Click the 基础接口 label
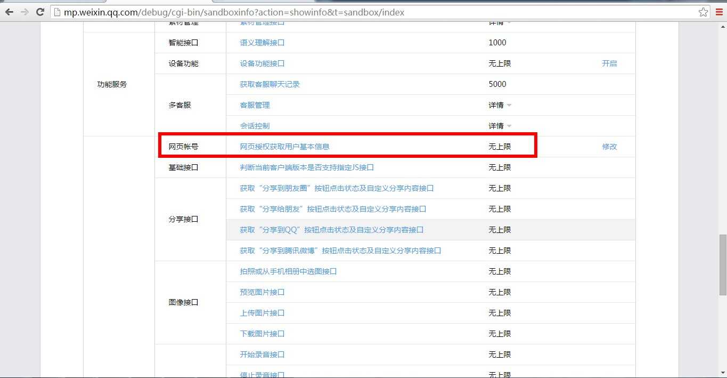 point(183,167)
